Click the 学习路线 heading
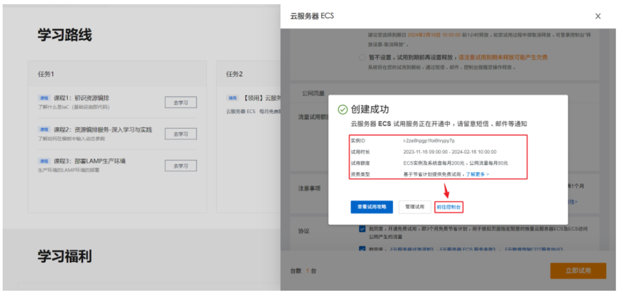The width and height of the screenshot is (619, 295). (65, 35)
